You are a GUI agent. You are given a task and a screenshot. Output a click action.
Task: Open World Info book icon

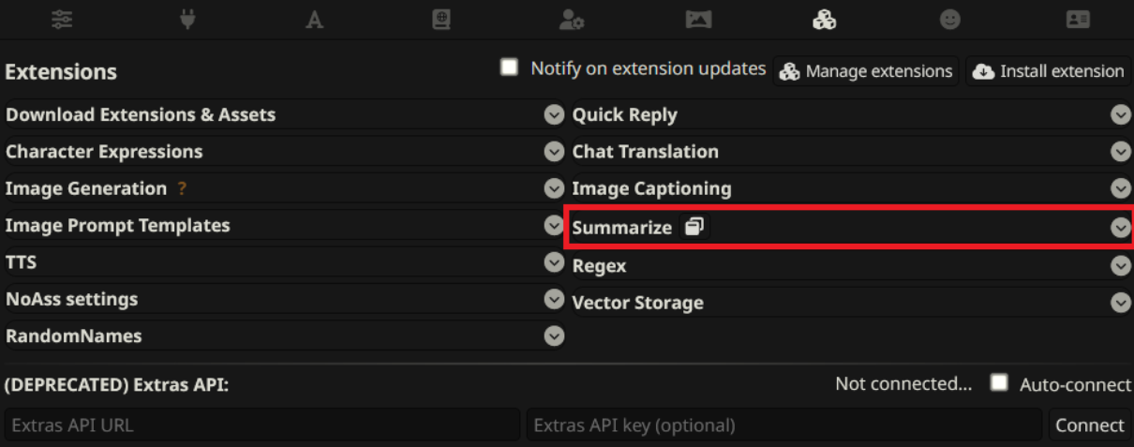pyautogui.click(x=441, y=20)
